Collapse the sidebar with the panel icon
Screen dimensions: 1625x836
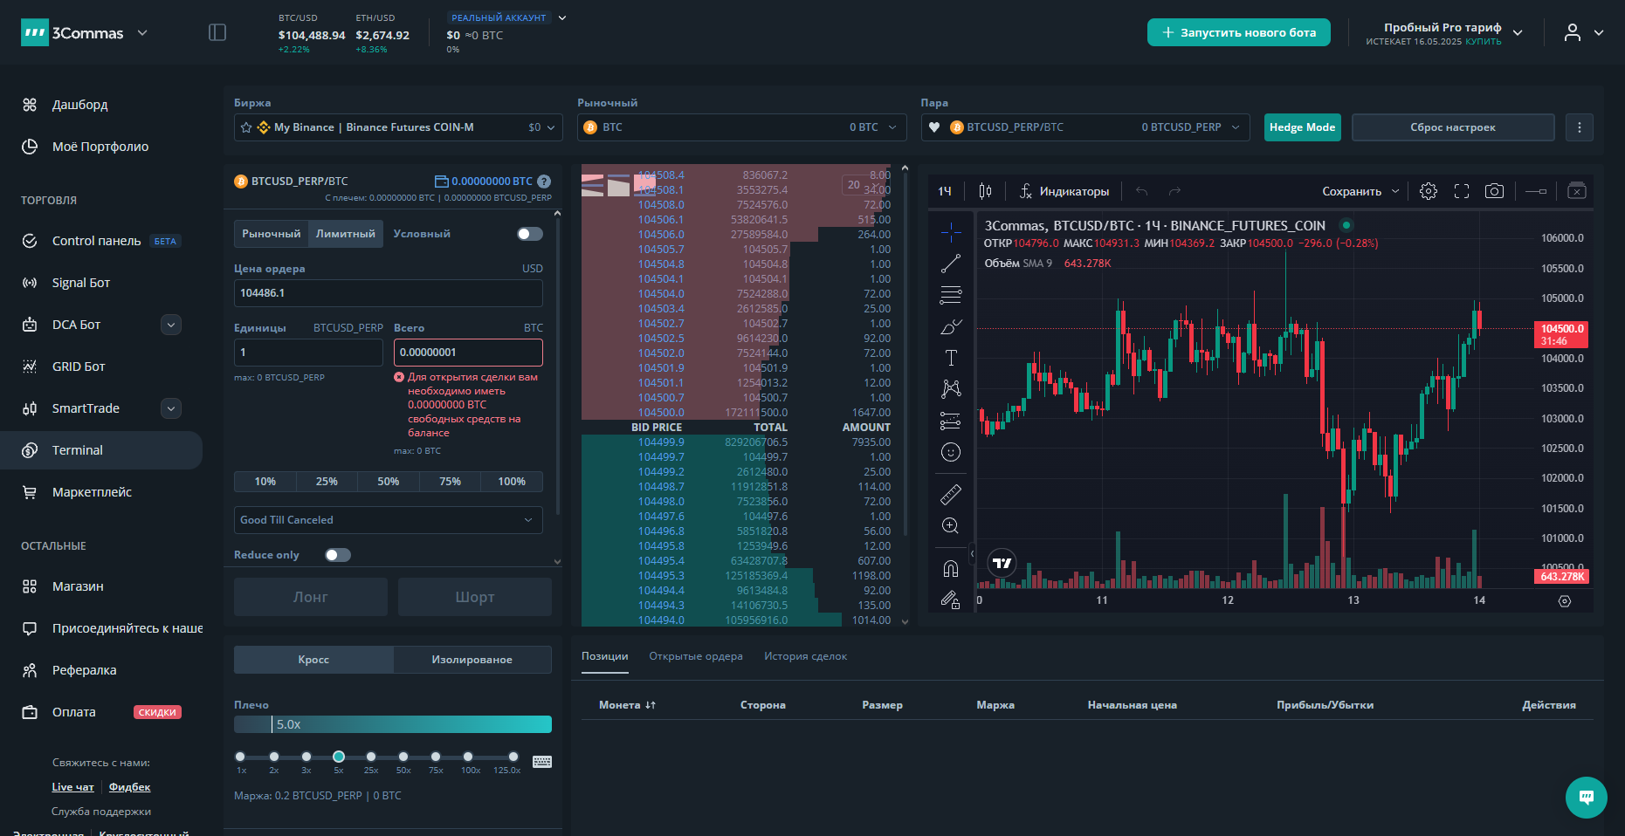tap(217, 32)
